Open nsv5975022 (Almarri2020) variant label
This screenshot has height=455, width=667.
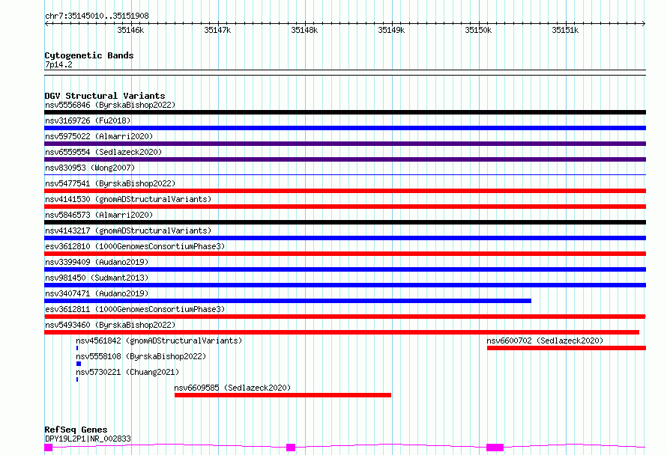click(99, 136)
